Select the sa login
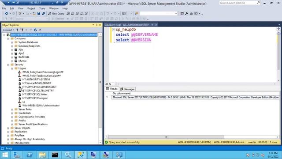The height and width of the screenshot is (159, 282). (x=23, y=102)
